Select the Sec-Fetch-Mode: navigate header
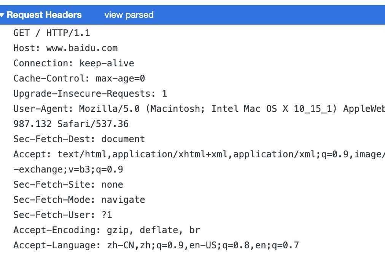Screen dimensions: 385x254 point(79,200)
